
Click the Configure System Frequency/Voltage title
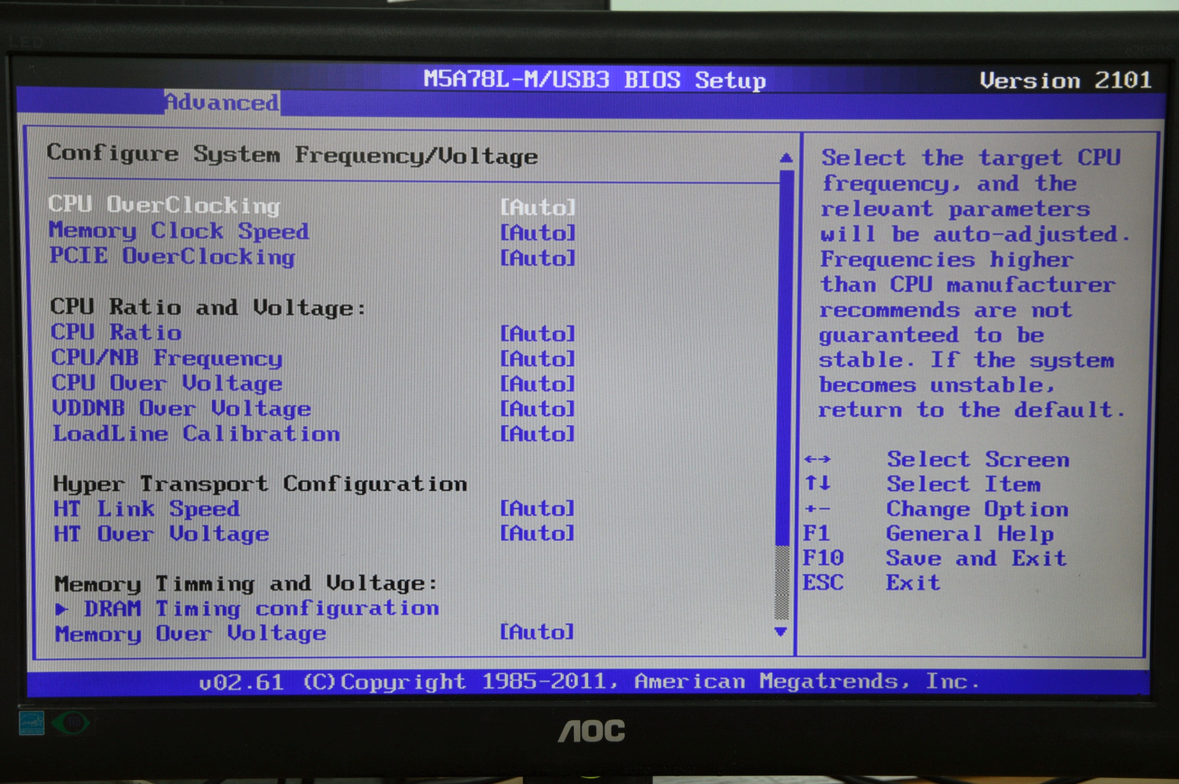[294, 154]
